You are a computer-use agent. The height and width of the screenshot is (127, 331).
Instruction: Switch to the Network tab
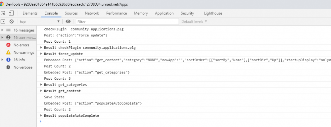92,13
